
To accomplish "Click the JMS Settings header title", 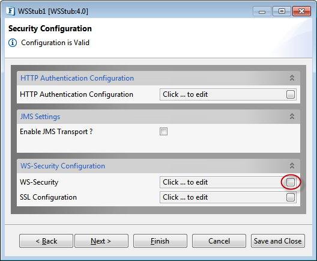I will point(40,117).
